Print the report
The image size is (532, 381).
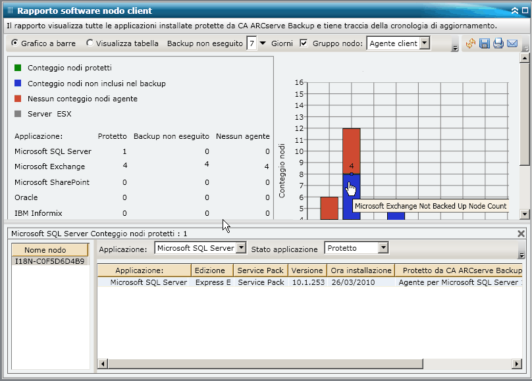coord(498,43)
